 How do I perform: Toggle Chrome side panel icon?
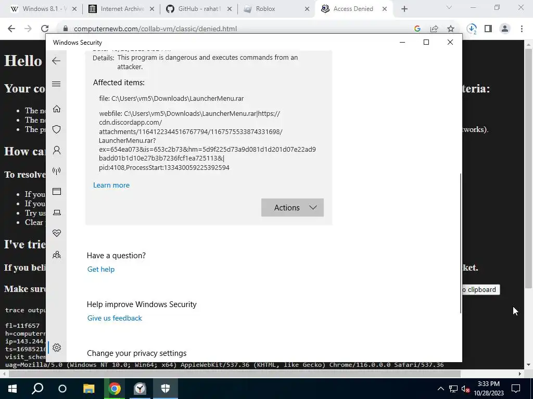(x=488, y=29)
